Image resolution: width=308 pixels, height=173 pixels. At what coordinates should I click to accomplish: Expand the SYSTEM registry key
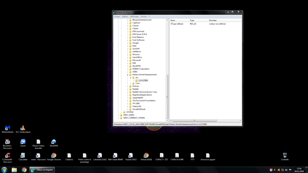click(x=122, y=112)
